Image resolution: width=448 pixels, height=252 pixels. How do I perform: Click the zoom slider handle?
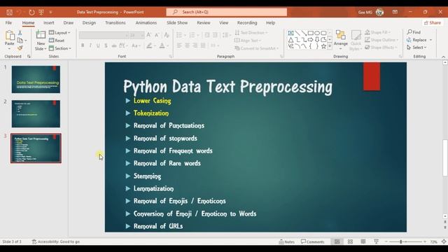click(x=401, y=241)
